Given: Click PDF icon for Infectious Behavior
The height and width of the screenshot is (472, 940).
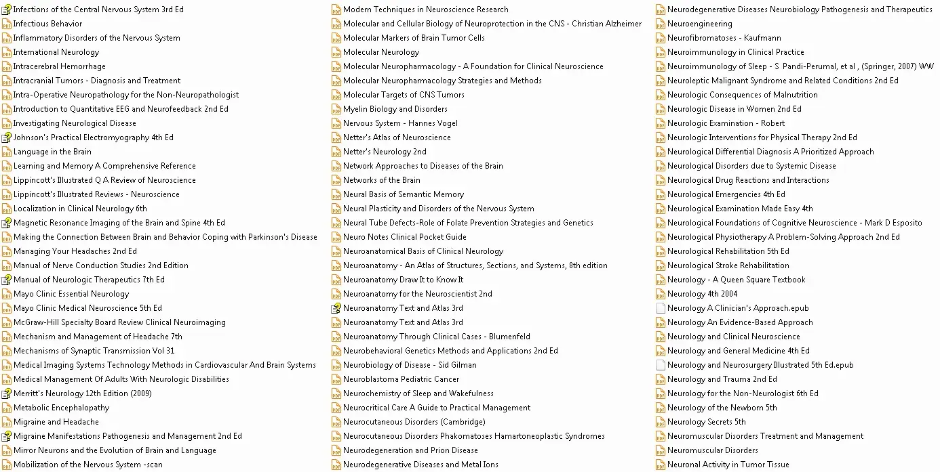Looking at the screenshot, I should click(x=6, y=24).
